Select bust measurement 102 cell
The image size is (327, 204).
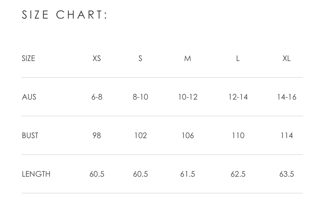pos(140,135)
